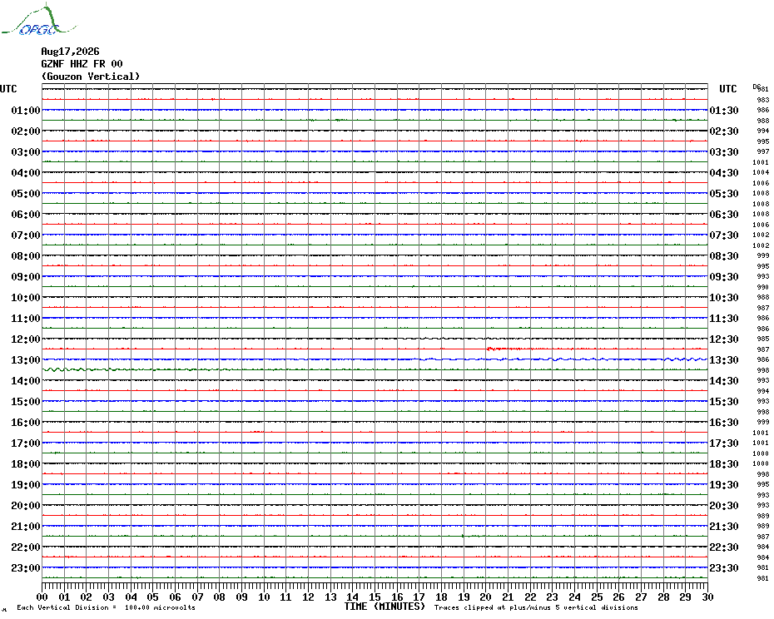Viewport: 774px width, 619px height.
Task: Click the 01:00 left time label
Action: [x=26, y=110]
